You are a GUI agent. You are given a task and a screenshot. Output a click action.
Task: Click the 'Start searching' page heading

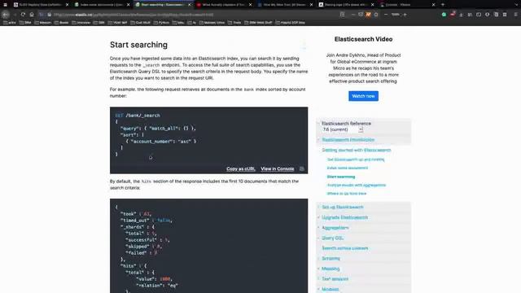tap(138, 45)
